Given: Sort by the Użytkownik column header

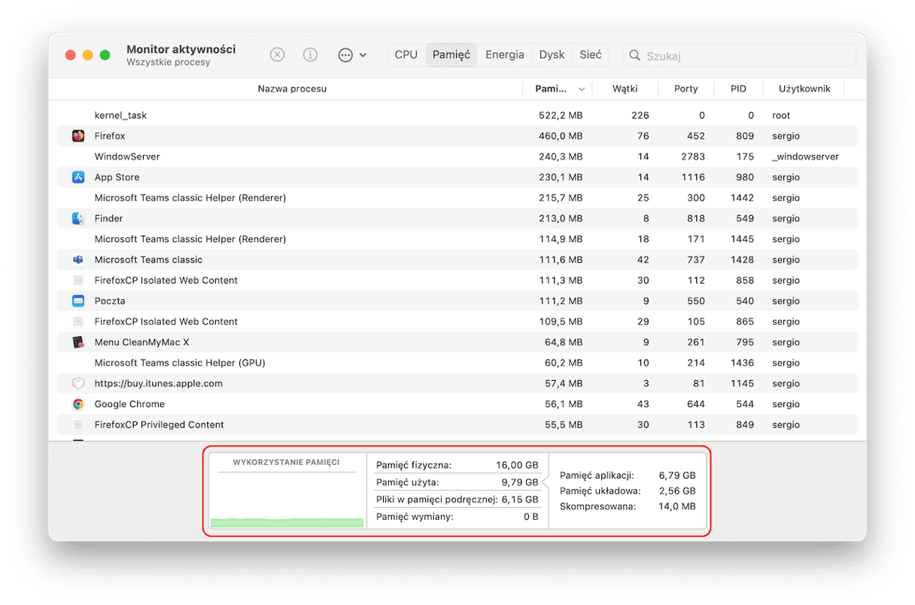Looking at the screenshot, I should tap(804, 89).
